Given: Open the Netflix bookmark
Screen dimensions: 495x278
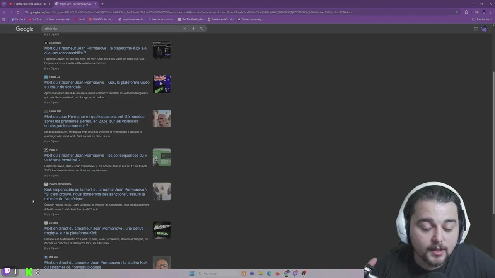Looking at the screenshot, I should click(80, 19).
